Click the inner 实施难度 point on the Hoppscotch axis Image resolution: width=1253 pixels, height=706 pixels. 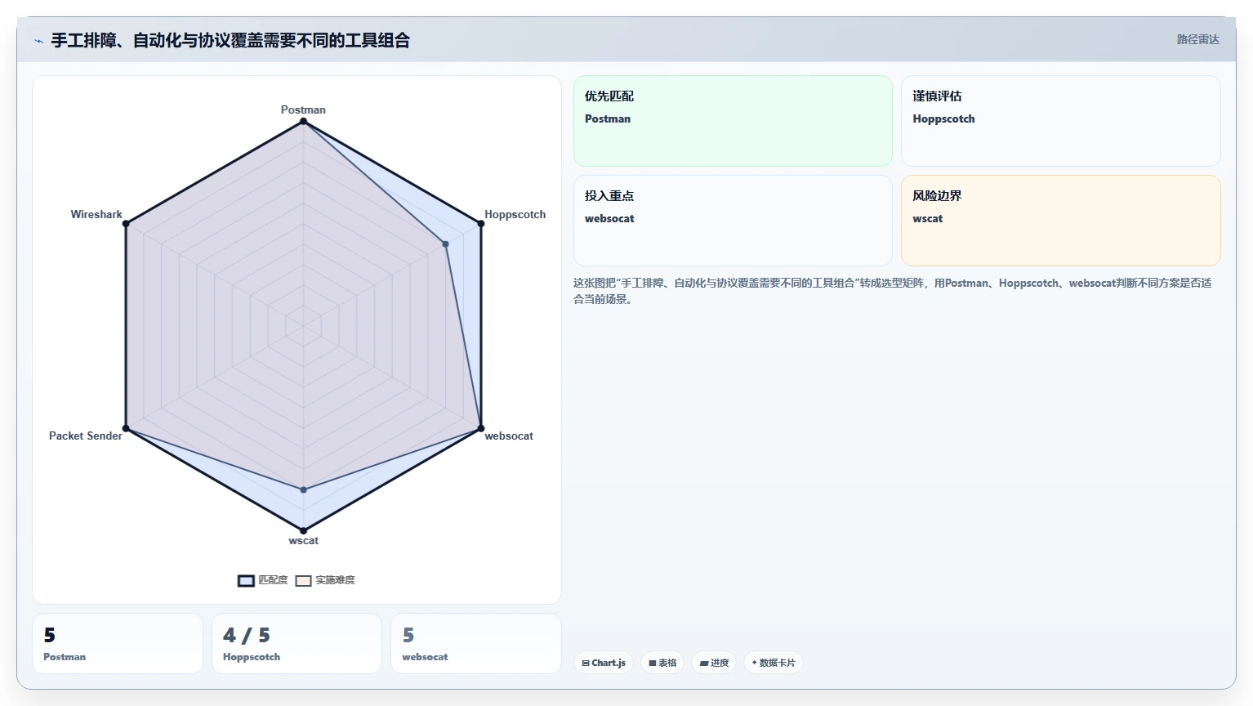(445, 244)
